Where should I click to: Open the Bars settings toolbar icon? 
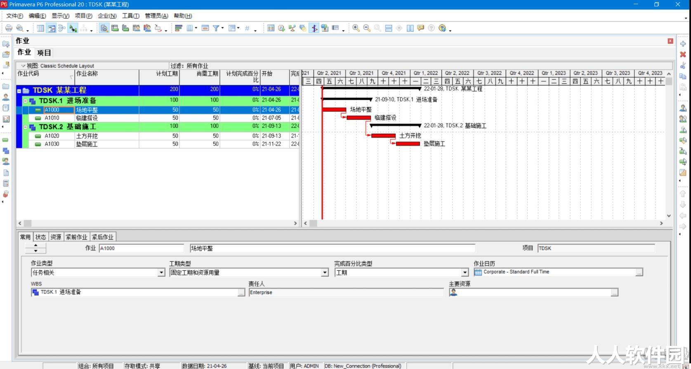click(179, 28)
